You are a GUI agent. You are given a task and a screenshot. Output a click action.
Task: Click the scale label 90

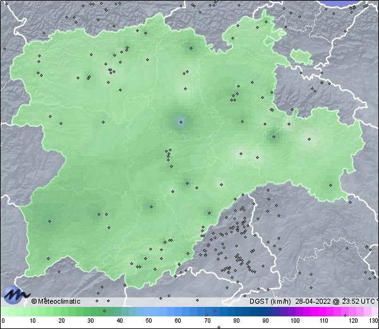pyautogui.click(x=265, y=321)
